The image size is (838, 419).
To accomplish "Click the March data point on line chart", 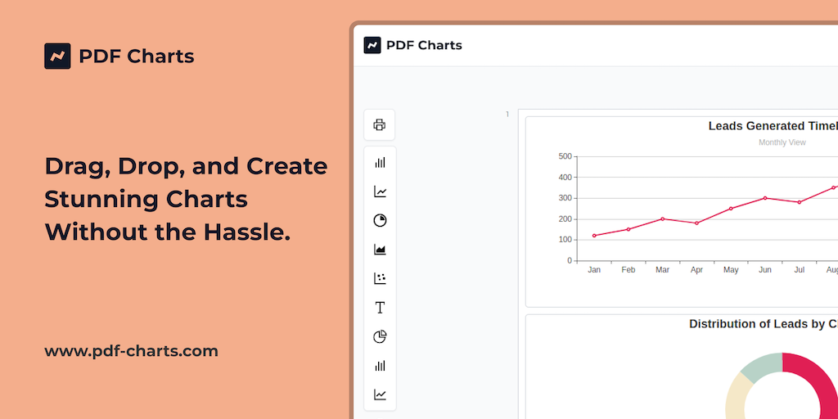I will tap(662, 219).
